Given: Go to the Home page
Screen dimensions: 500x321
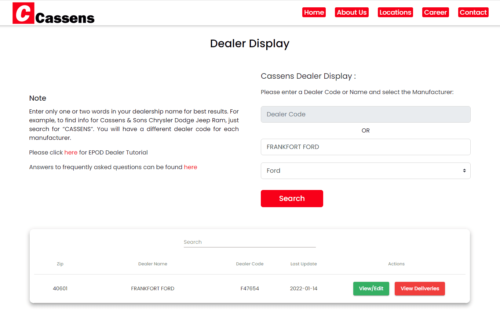Looking at the screenshot, I should point(314,12).
